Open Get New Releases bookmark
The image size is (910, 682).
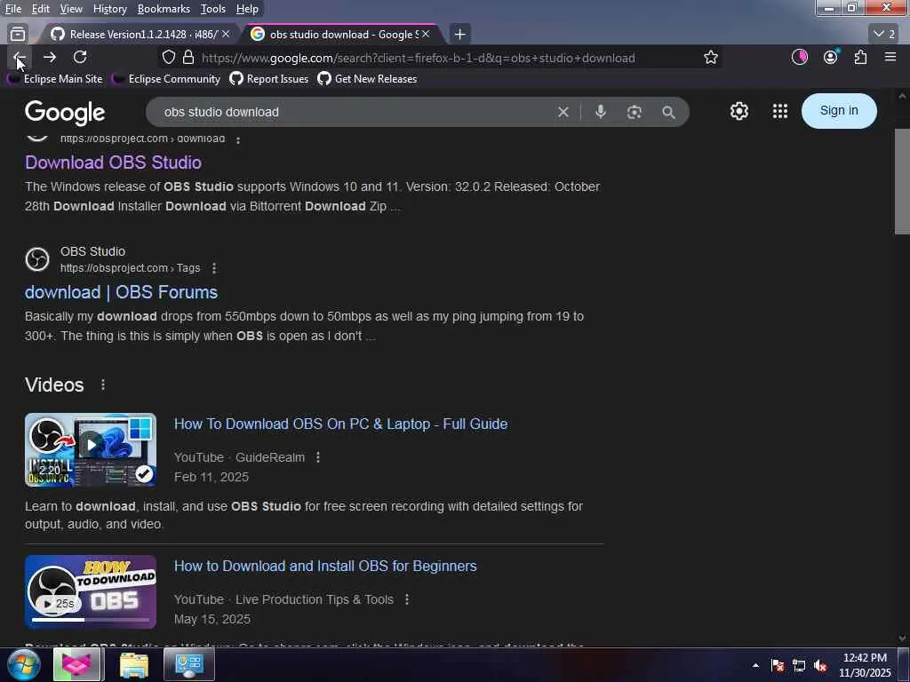point(367,79)
